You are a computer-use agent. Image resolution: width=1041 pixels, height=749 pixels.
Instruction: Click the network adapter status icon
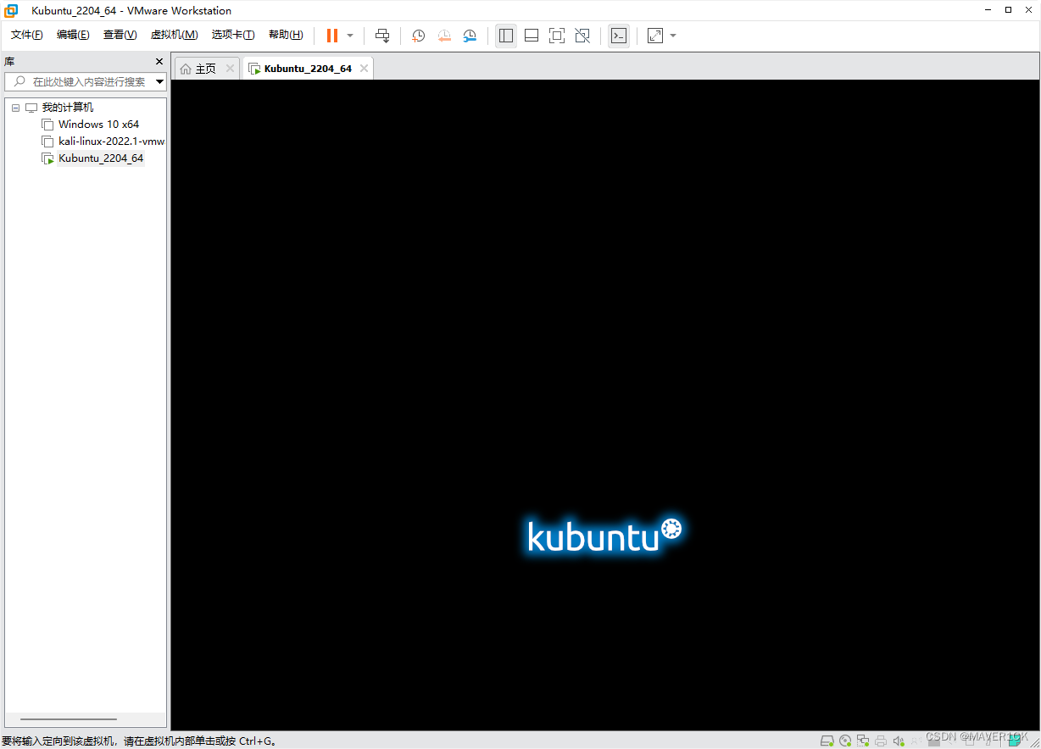coord(863,740)
